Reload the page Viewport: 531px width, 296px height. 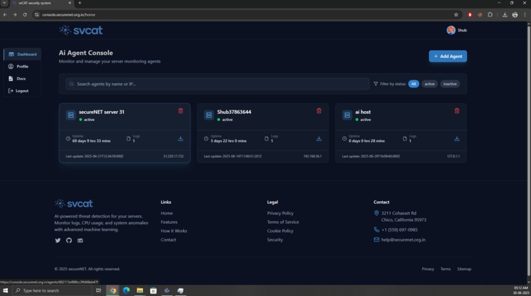pyautogui.click(x=25, y=14)
